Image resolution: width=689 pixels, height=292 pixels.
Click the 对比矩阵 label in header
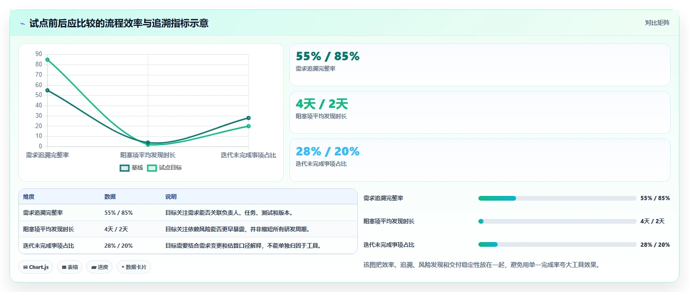657,23
